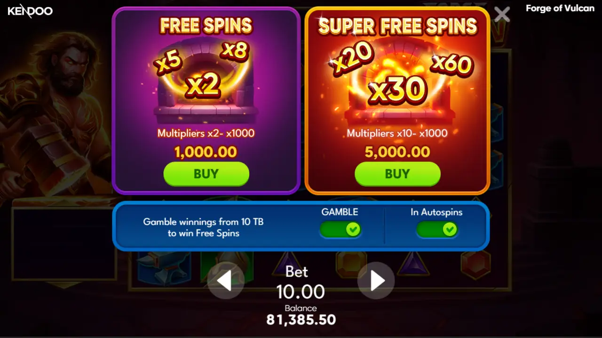Click the Super Free Spins card title

398,26
